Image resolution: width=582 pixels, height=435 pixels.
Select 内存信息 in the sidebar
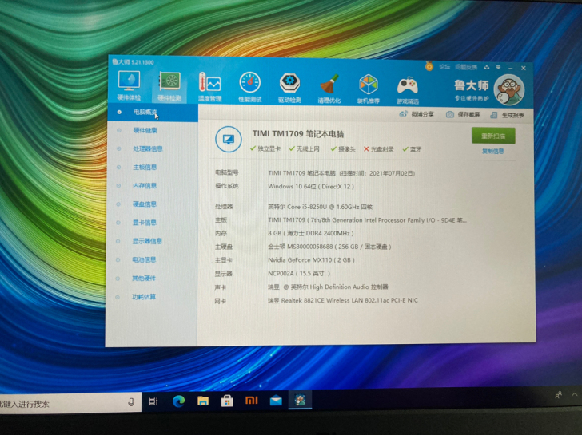(x=145, y=186)
